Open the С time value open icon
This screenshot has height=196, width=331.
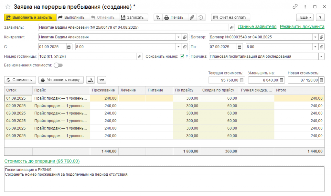tap(185, 47)
